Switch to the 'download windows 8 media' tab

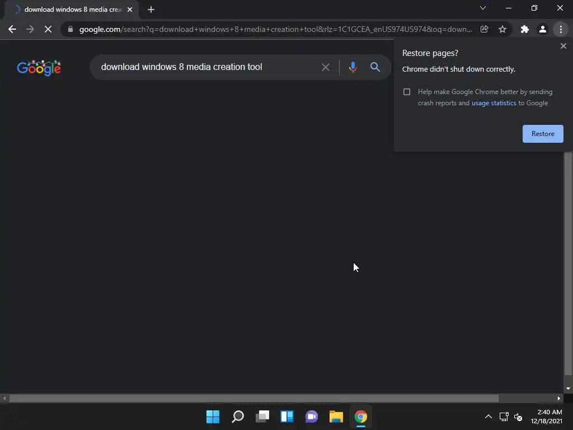click(72, 10)
